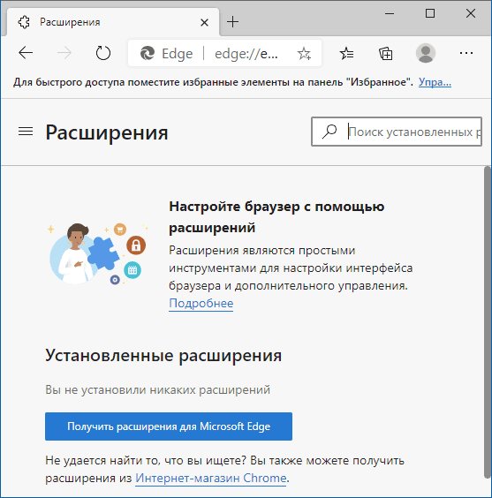Reload the page with the refresh icon
The height and width of the screenshot is (498, 492).
pos(103,53)
